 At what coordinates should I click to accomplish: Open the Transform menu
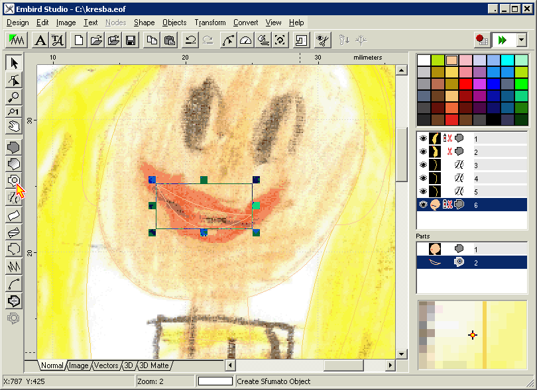tap(210, 23)
